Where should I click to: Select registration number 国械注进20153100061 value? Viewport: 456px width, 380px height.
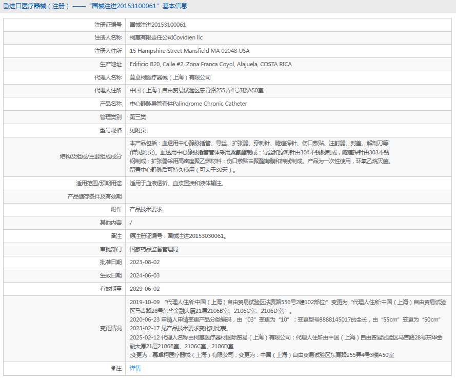[157, 25]
